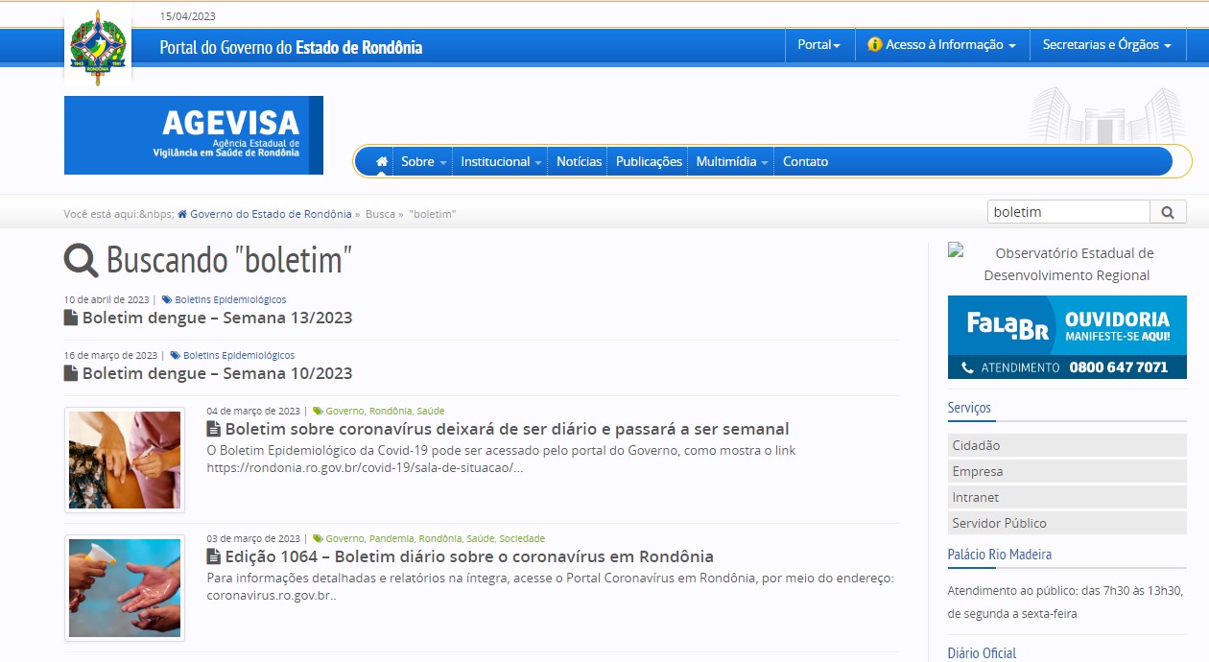
Task: Open Secretarias e Órgãos dropdown
Action: point(1106,45)
